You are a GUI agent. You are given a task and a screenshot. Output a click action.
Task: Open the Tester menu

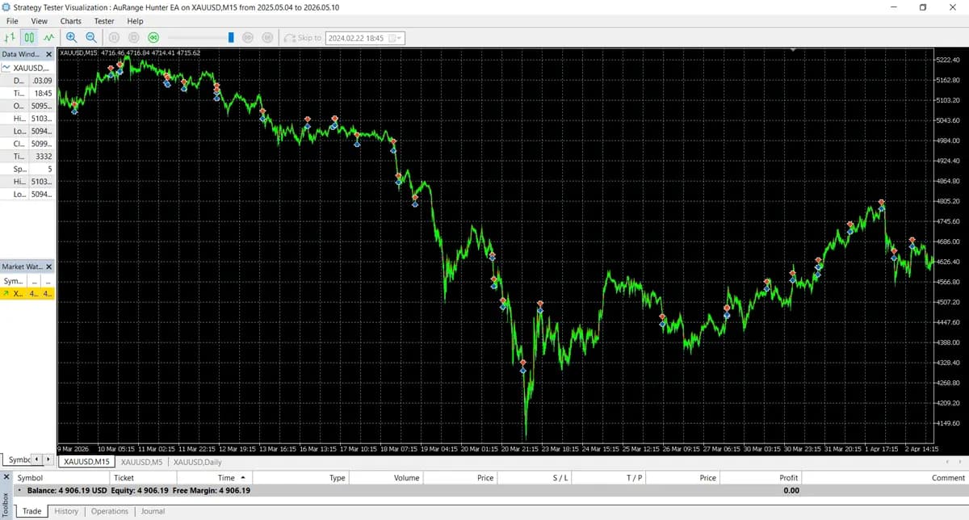104,21
